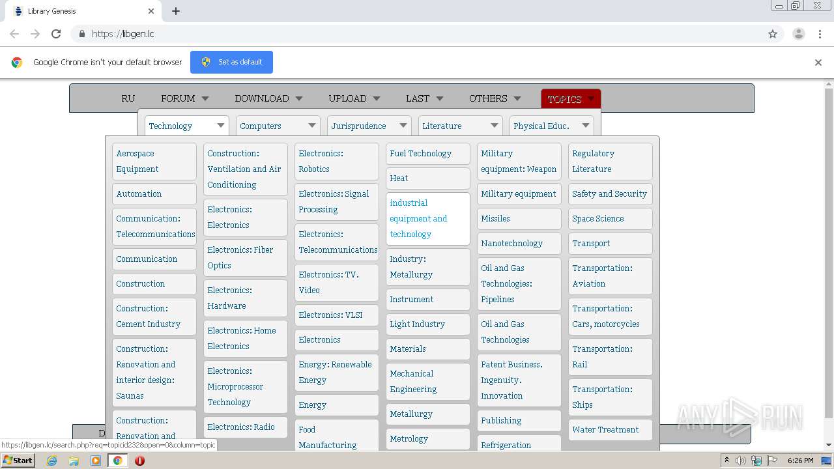
Task: Select Communication: Telecommunications topic
Action: pyautogui.click(x=154, y=227)
